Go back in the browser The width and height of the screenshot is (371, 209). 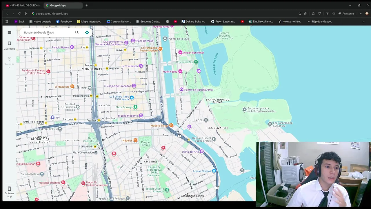7,14
